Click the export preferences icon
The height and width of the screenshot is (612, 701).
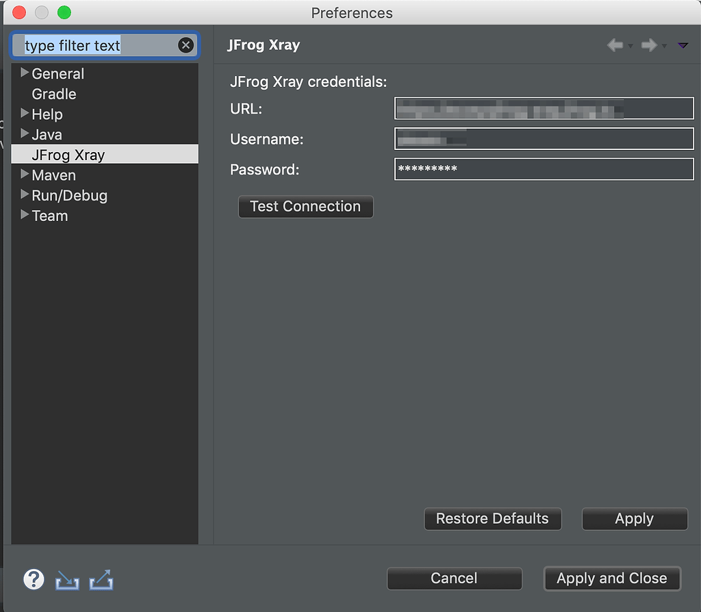point(101,581)
